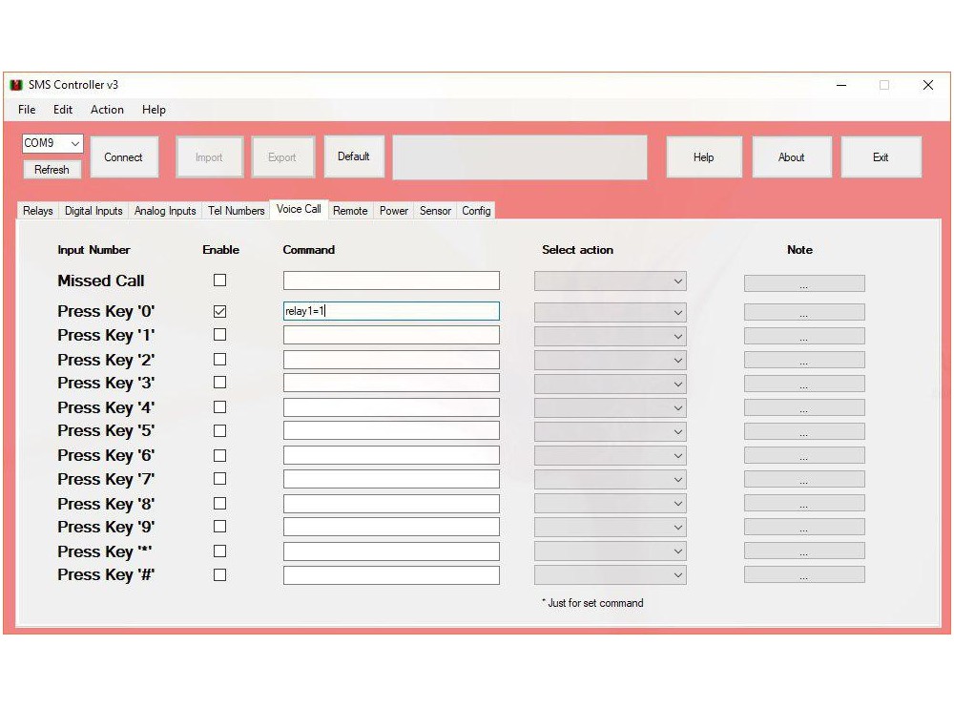Image resolution: width=954 pixels, height=707 pixels.
Task: Expand Select action dropdown for Missed Call
Action: [610, 281]
